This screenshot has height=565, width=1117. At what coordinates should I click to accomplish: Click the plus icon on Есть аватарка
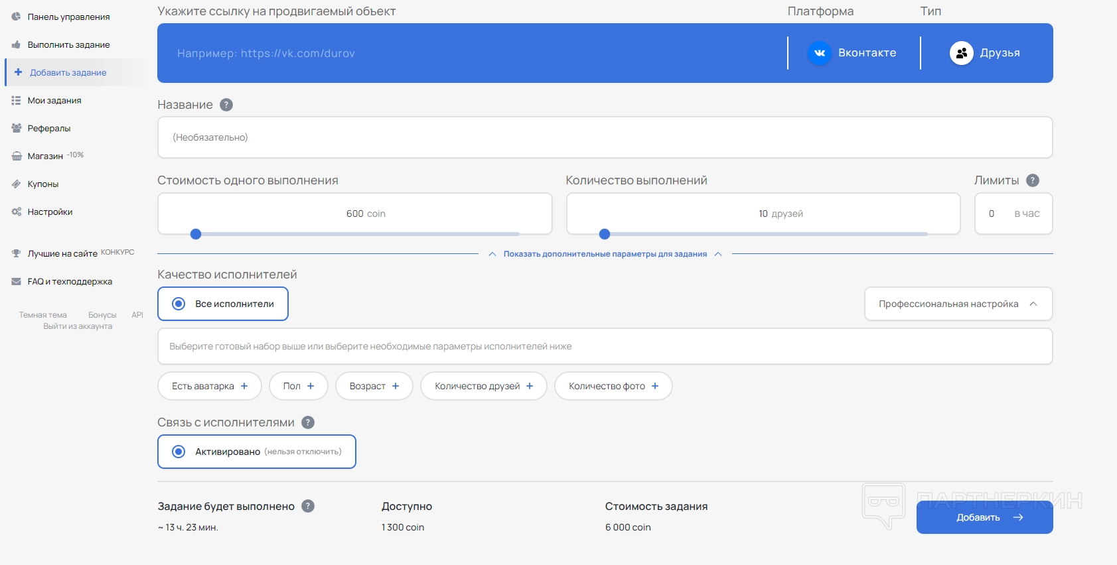244,386
